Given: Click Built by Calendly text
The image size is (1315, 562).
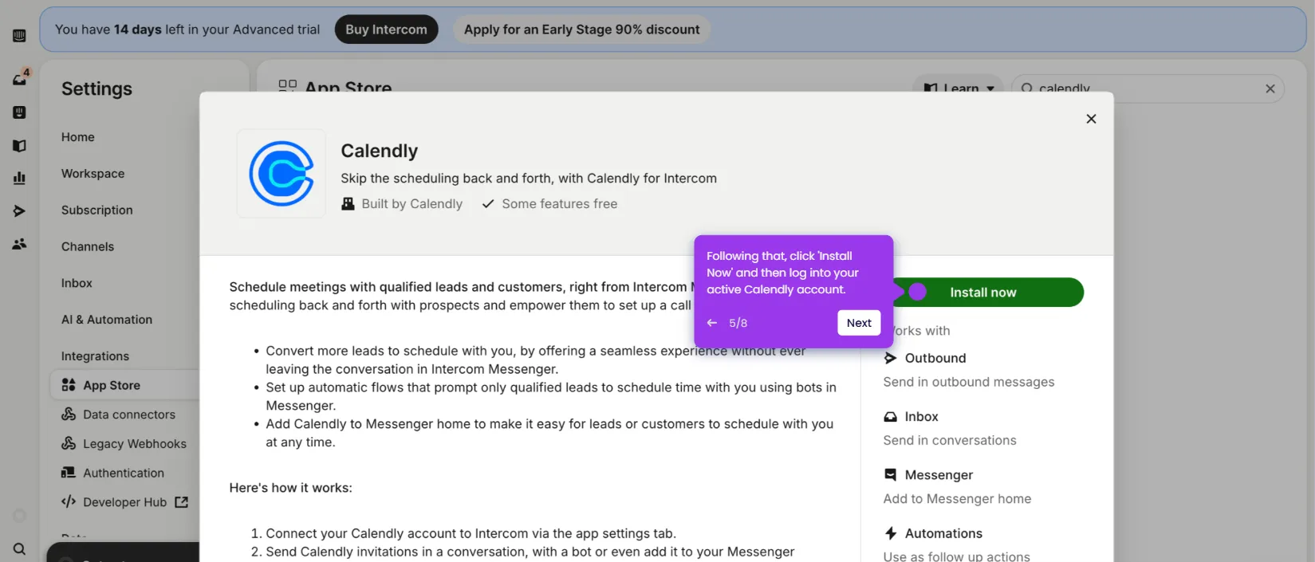Looking at the screenshot, I should coord(412,204).
